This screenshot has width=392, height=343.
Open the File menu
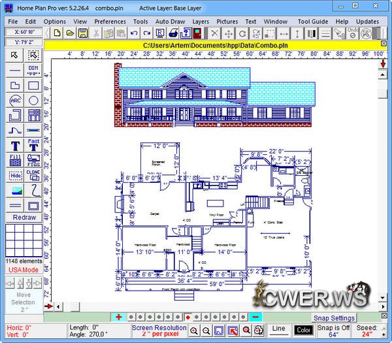coord(13,22)
